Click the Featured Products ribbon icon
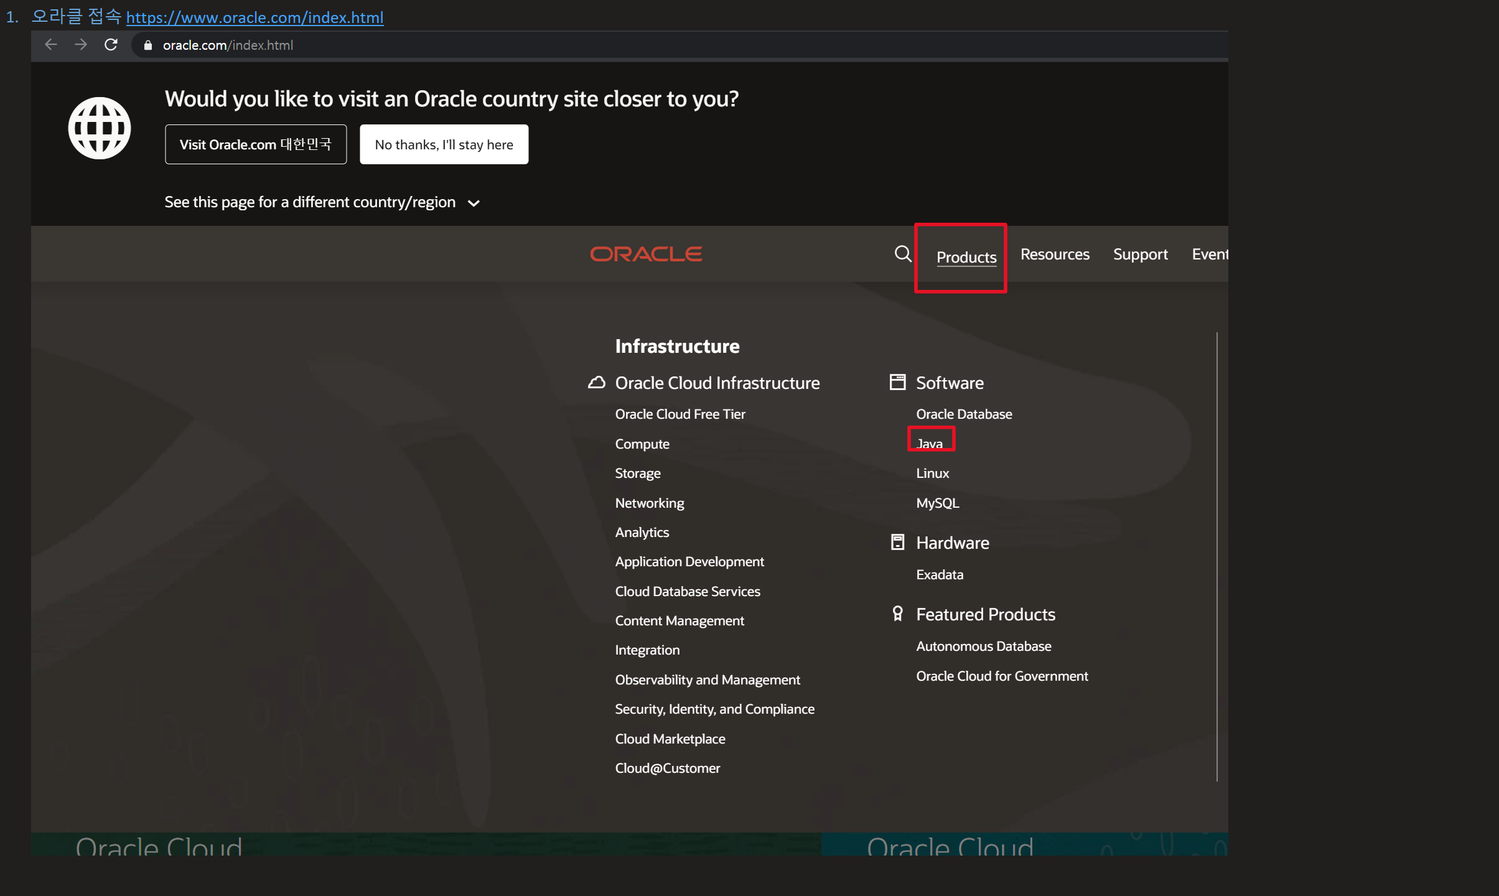Screen dimensions: 1499x896 coord(897,614)
